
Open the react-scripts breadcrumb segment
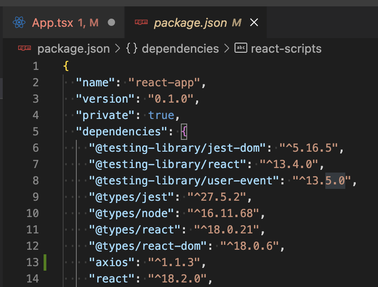pos(286,49)
